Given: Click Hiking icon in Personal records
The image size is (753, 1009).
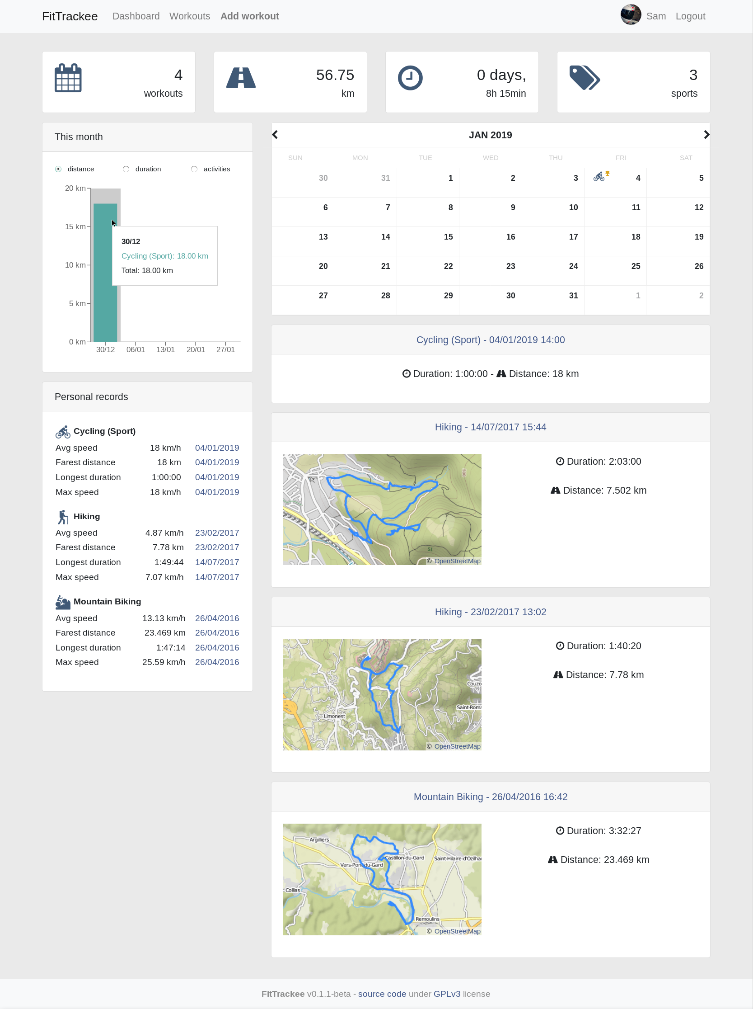Looking at the screenshot, I should click(63, 517).
